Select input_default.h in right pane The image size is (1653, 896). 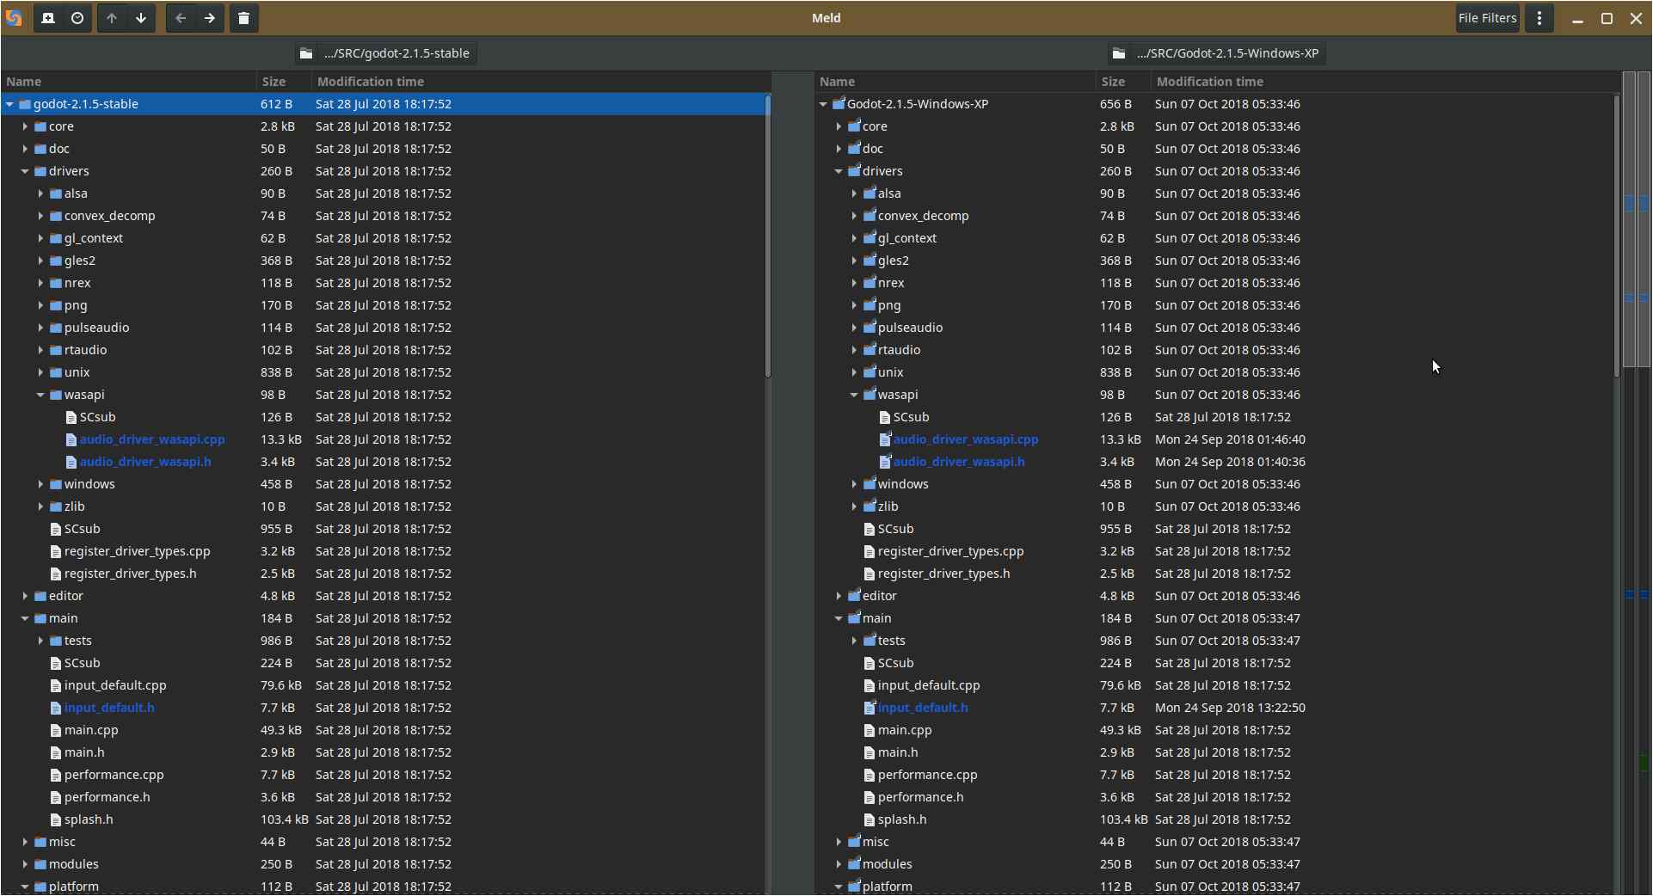pyautogui.click(x=922, y=708)
